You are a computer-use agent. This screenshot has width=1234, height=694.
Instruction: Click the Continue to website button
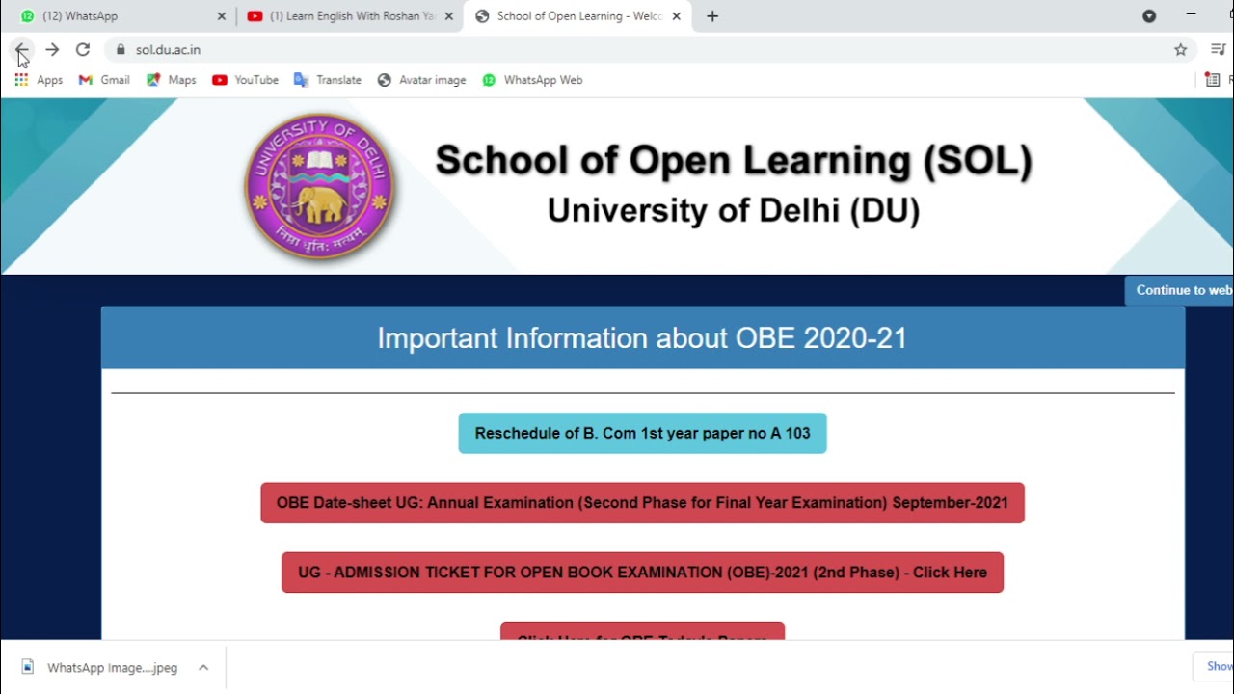point(1179,290)
